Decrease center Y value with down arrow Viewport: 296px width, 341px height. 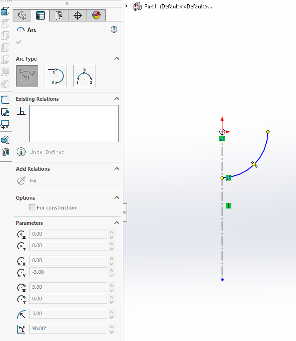pos(112,249)
